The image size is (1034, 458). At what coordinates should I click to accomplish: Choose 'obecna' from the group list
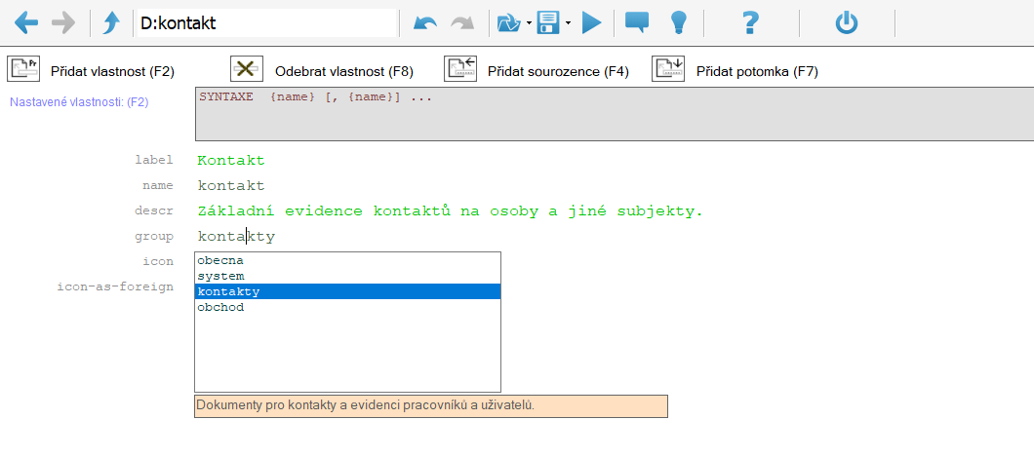coord(347,260)
